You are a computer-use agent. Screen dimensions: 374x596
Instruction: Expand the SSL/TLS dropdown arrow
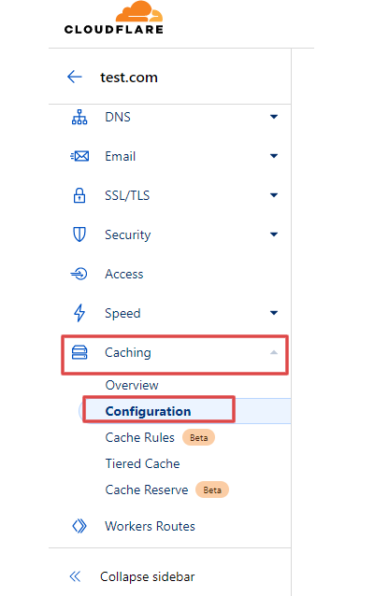(274, 195)
